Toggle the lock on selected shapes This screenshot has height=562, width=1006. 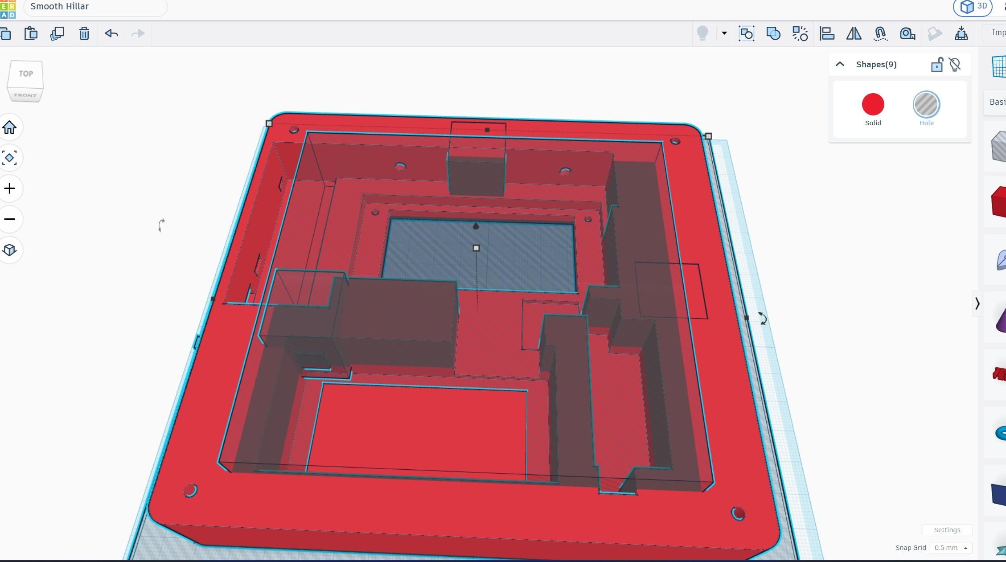[937, 65]
